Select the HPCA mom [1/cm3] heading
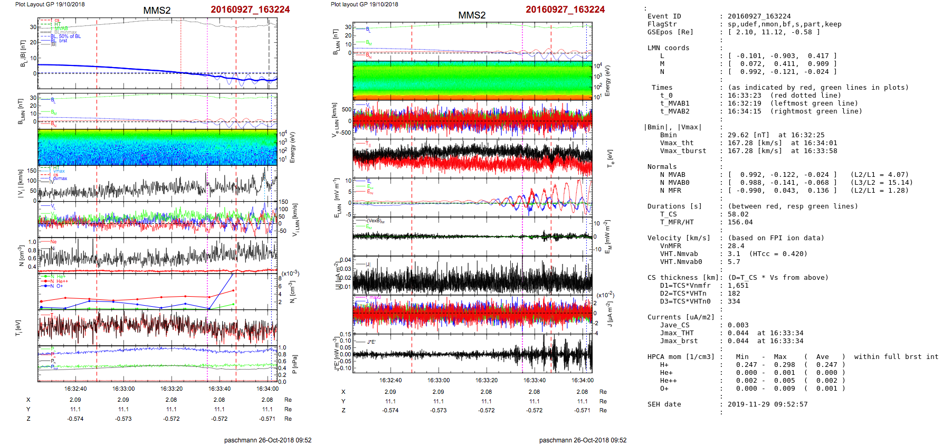Image resolution: width=952 pixels, height=444 pixels. (681, 357)
